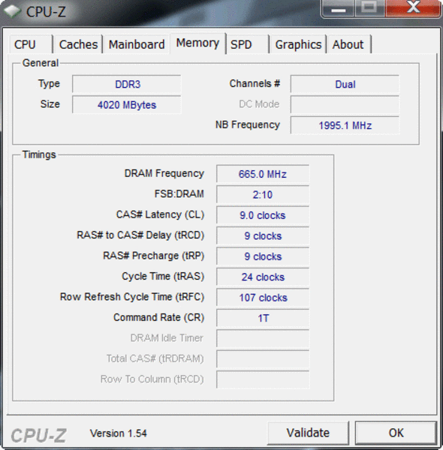Click the empty DC Mode field
Image resolution: width=443 pixels, height=450 pixels.
[345, 105]
